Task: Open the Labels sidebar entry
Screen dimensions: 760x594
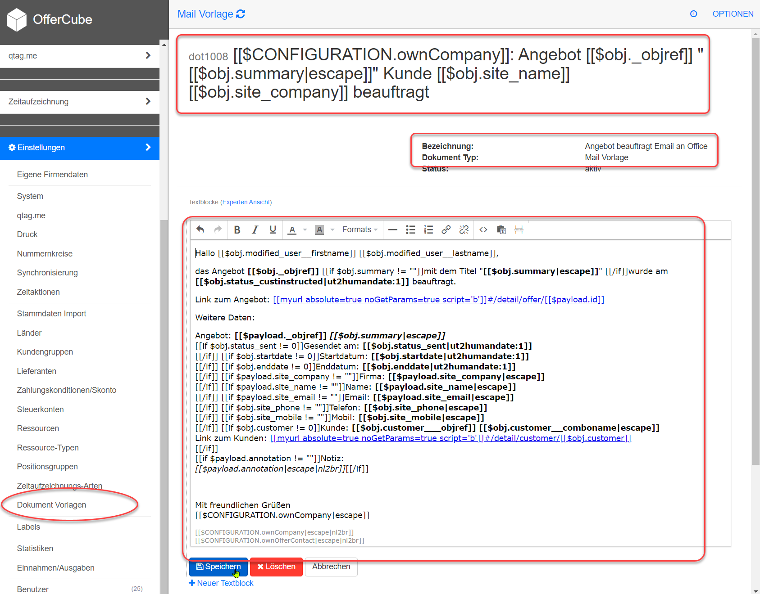Action: [28, 527]
